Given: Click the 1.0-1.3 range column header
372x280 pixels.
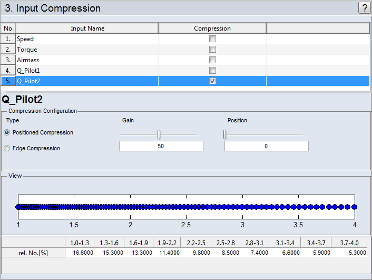Looking at the screenshot, I should (80, 243).
